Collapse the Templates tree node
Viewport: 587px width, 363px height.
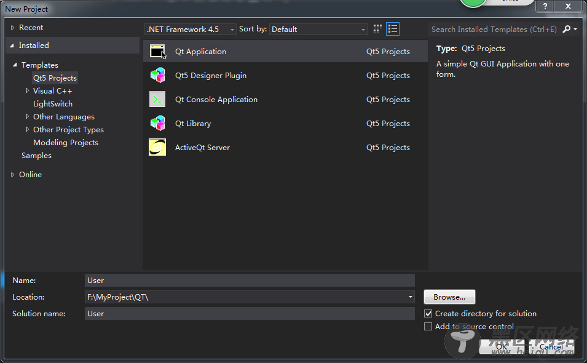(15, 65)
